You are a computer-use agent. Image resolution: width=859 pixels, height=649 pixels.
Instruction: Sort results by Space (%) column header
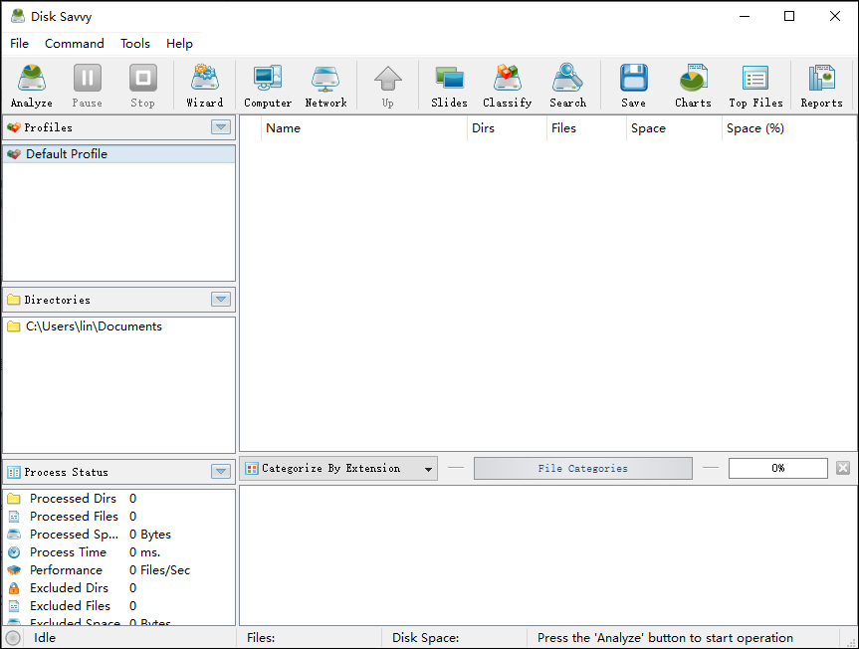pyautogui.click(x=754, y=128)
